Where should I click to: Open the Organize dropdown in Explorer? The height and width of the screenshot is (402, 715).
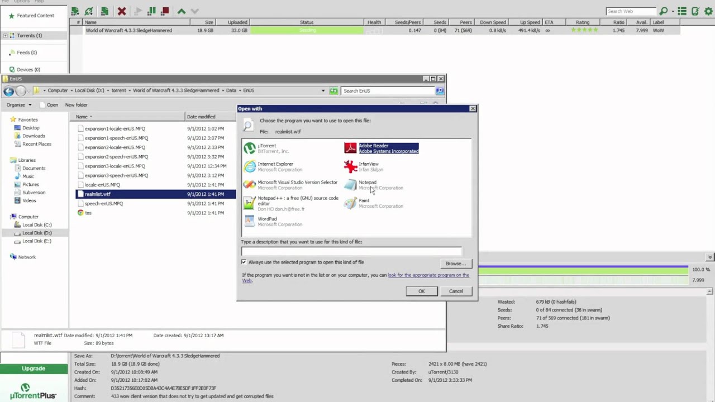click(x=19, y=105)
